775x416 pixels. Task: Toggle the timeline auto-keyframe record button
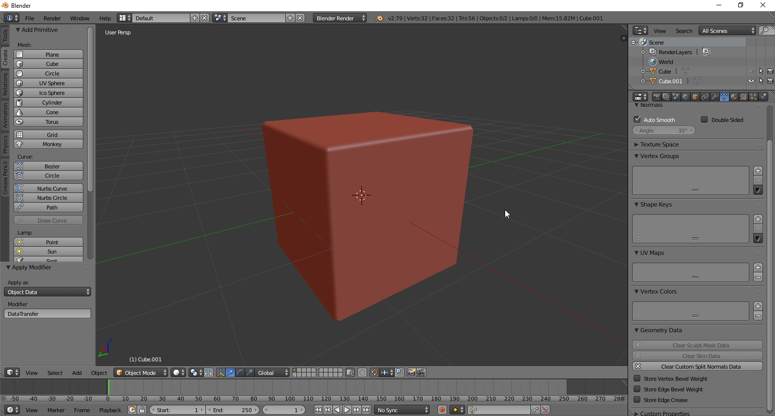pos(442,410)
